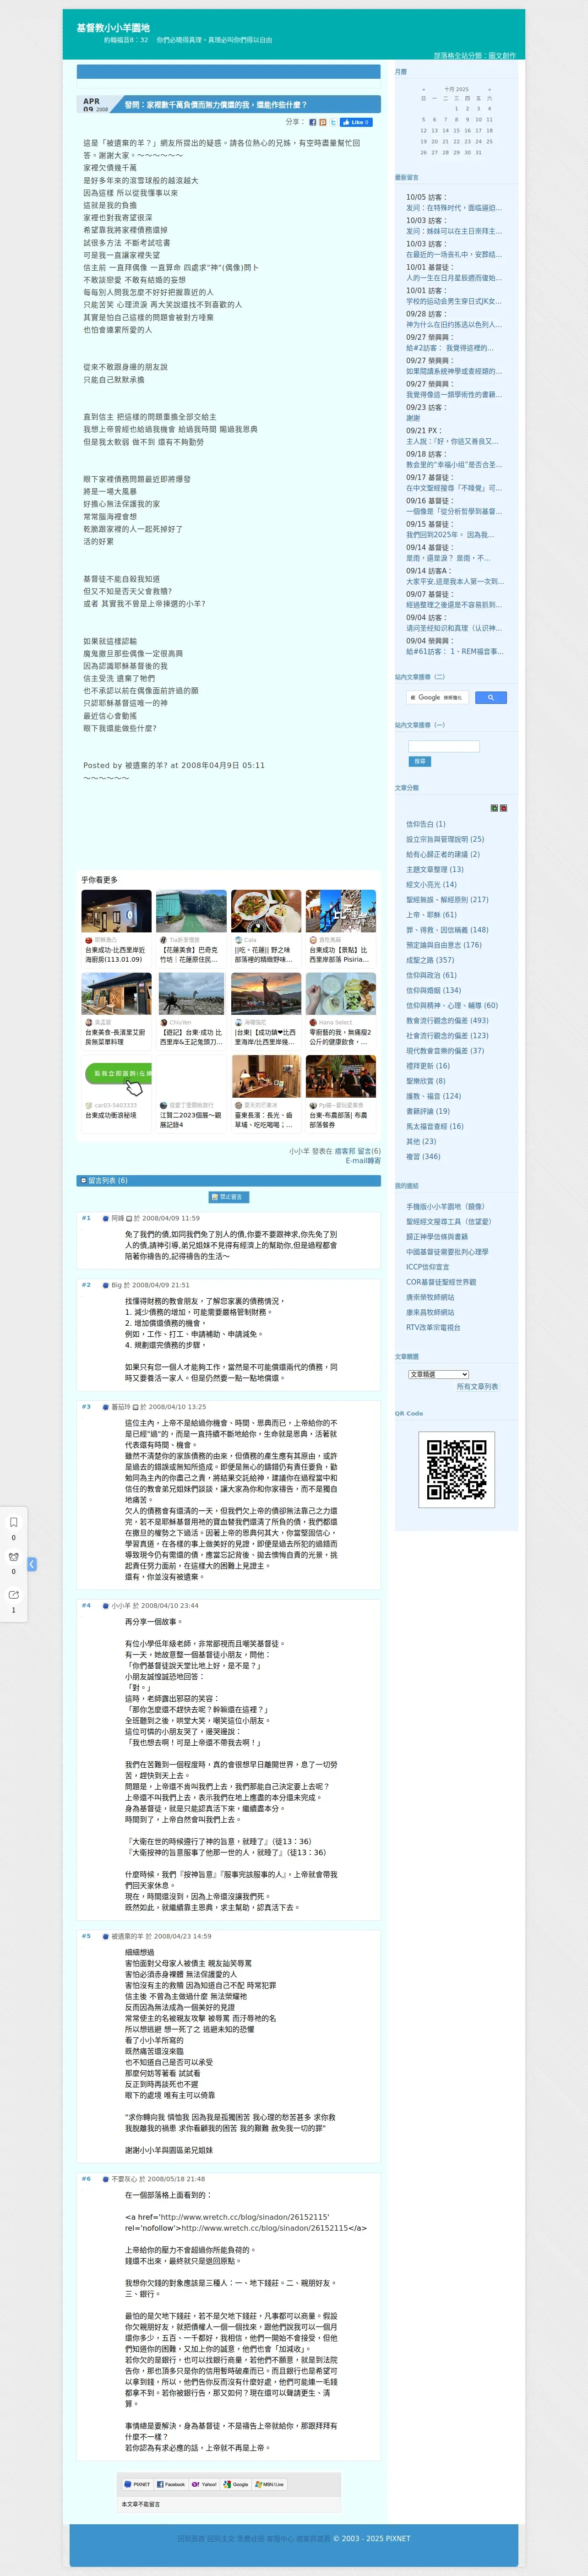The height and width of the screenshot is (2576, 588).
Task: Click the QR code image
Action: [457, 1469]
